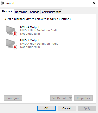Screen dimensions: 98x113
Task: Confirm with the OK button
Action: tap(46, 108)
